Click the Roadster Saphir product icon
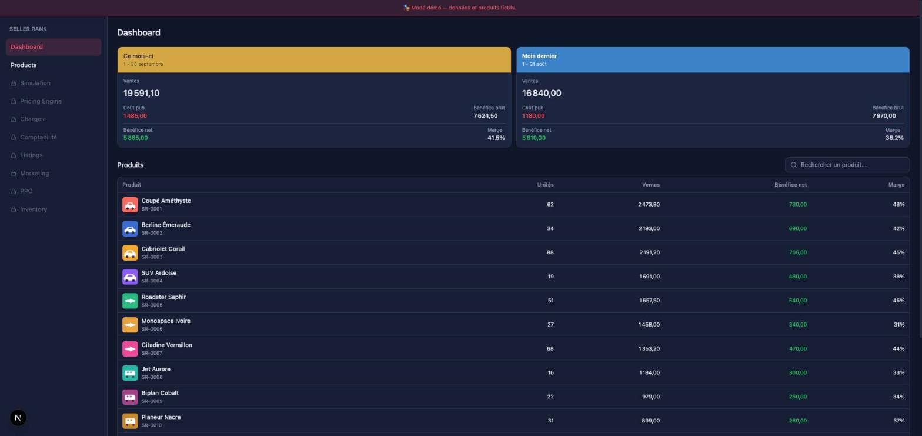The height and width of the screenshot is (436, 922). pos(130,301)
